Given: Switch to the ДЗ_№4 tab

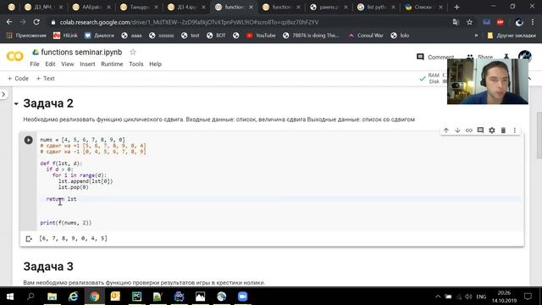Looking at the screenshot, I should click(x=43, y=7).
